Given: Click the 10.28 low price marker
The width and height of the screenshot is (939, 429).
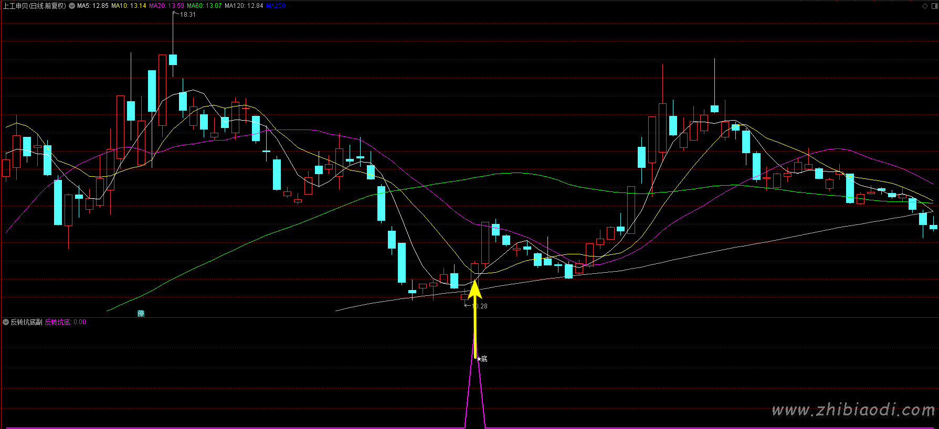Looking at the screenshot, I should pos(479,306).
